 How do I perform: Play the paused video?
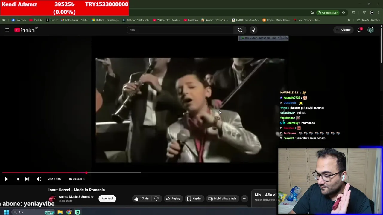pyautogui.click(x=6, y=179)
